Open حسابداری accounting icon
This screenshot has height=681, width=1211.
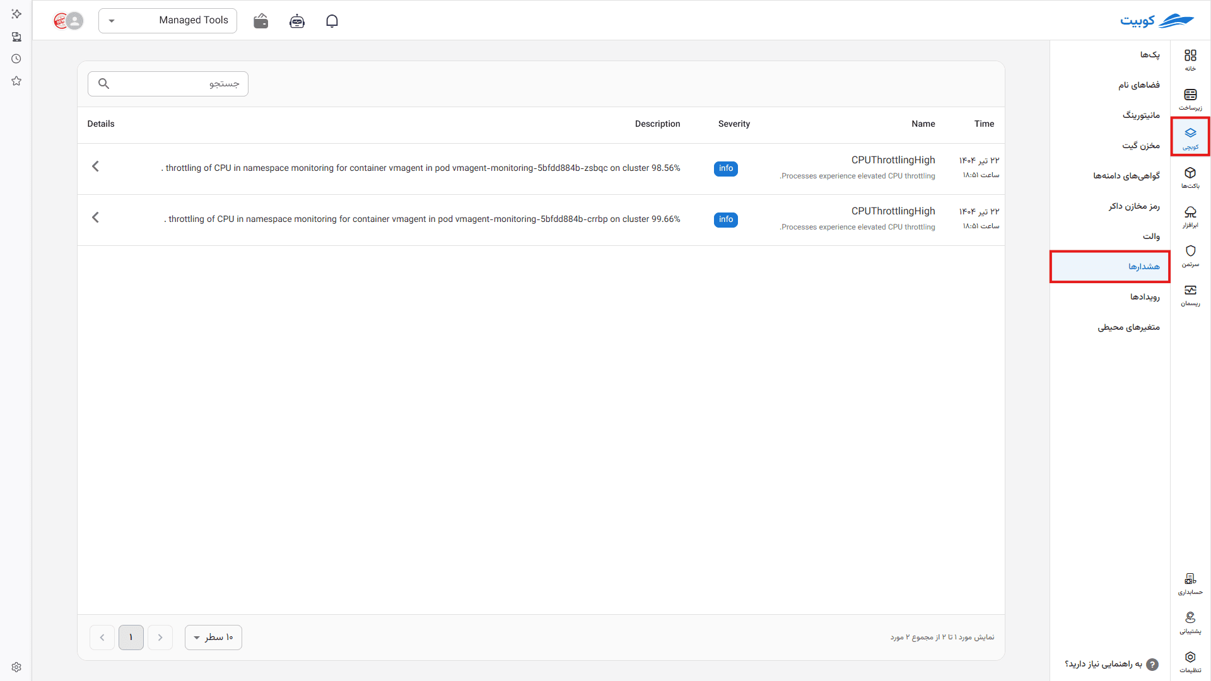click(1190, 583)
